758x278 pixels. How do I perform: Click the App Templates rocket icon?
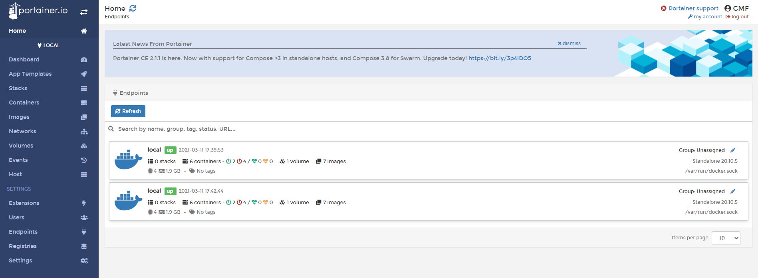(x=84, y=74)
